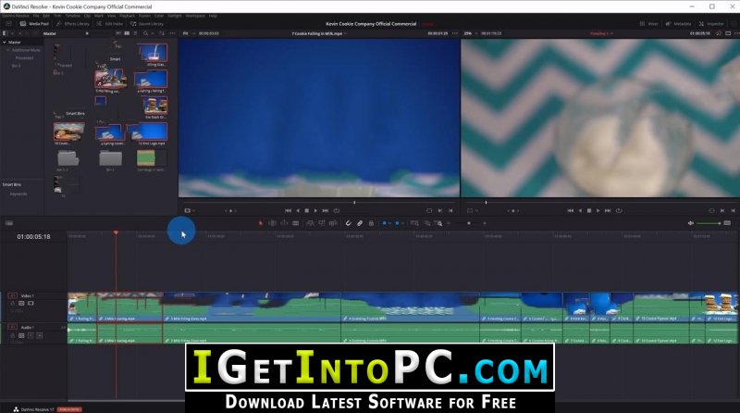Open the Workspace menu
This screenshot has width=740, height=413.
click(195, 16)
